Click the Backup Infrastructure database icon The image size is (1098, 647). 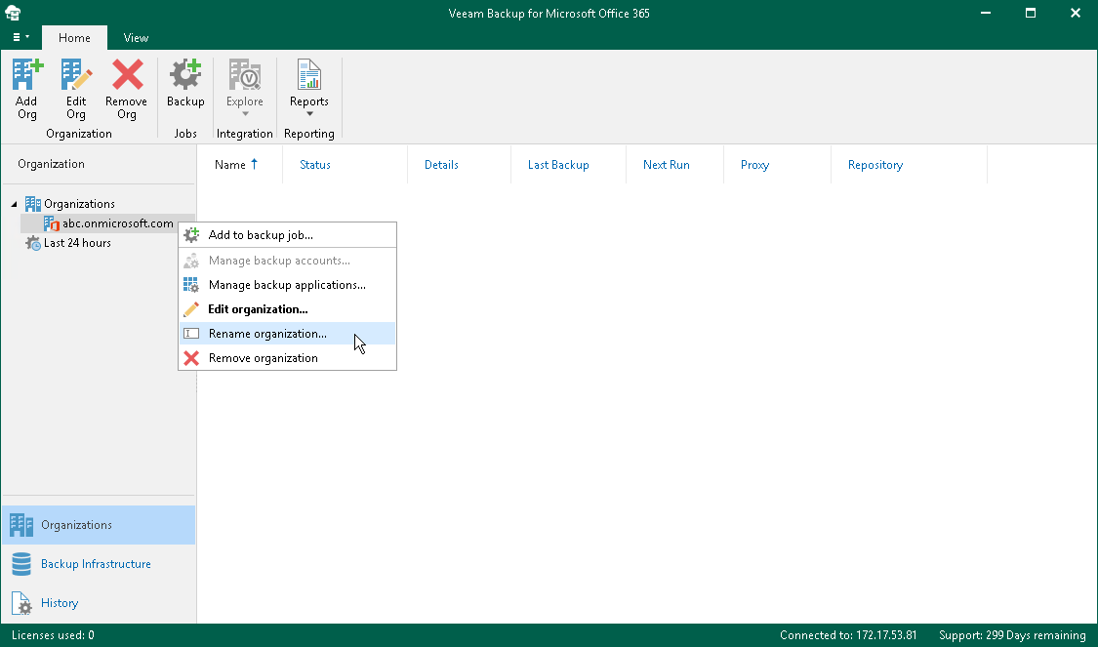coord(21,564)
